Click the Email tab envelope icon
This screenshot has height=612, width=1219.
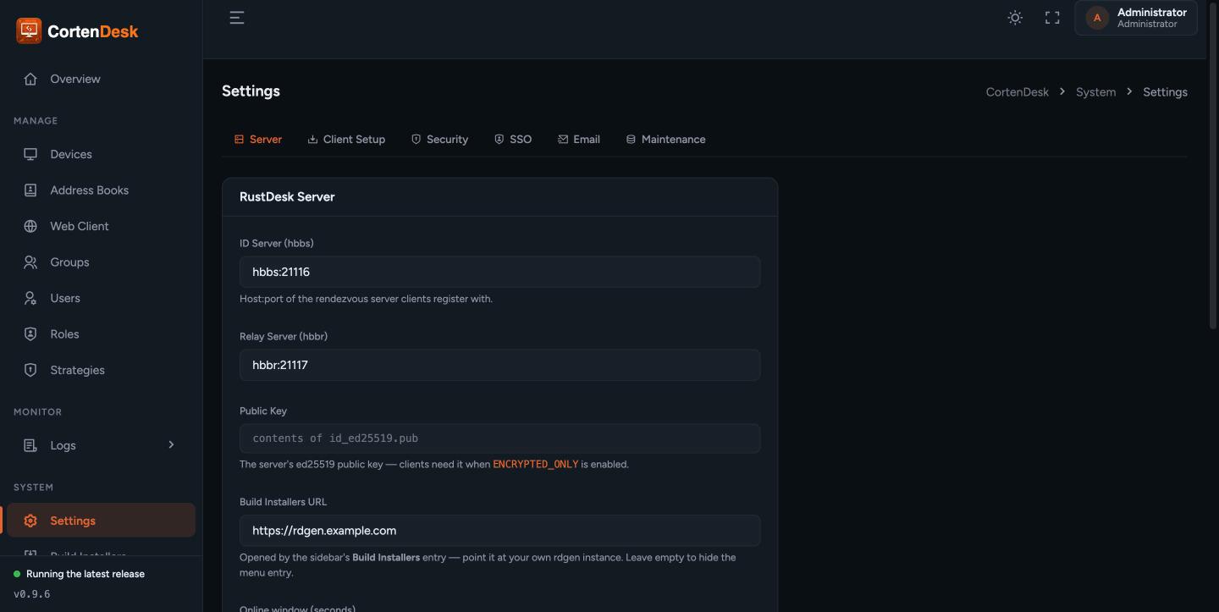tap(562, 140)
